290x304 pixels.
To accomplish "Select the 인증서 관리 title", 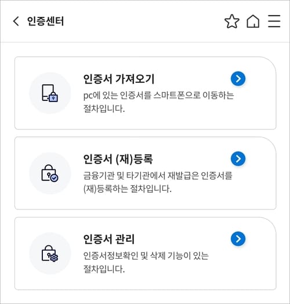I will click(109, 239).
